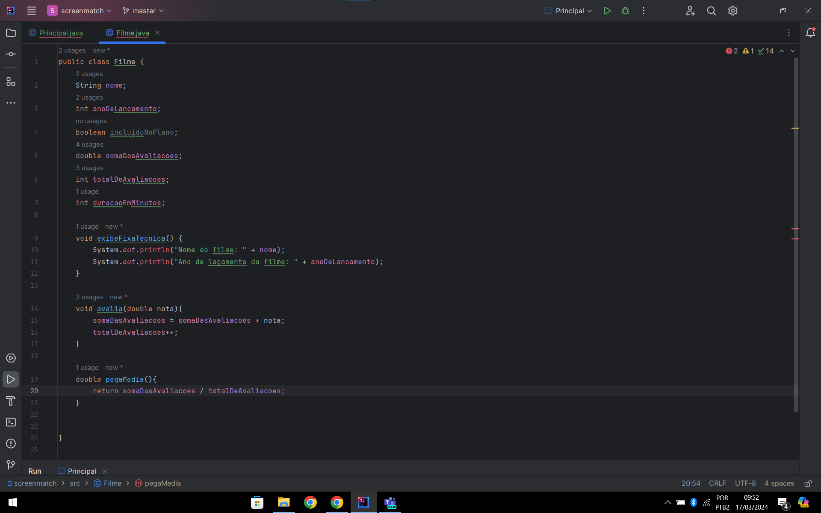Open Microsoft Teams from taskbar

click(390, 502)
